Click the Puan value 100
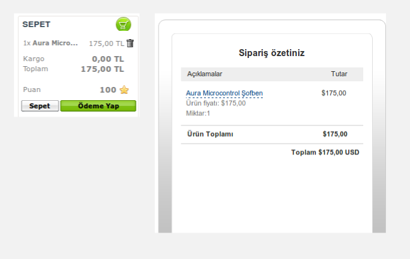The image size is (410, 259). coord(107,90)
